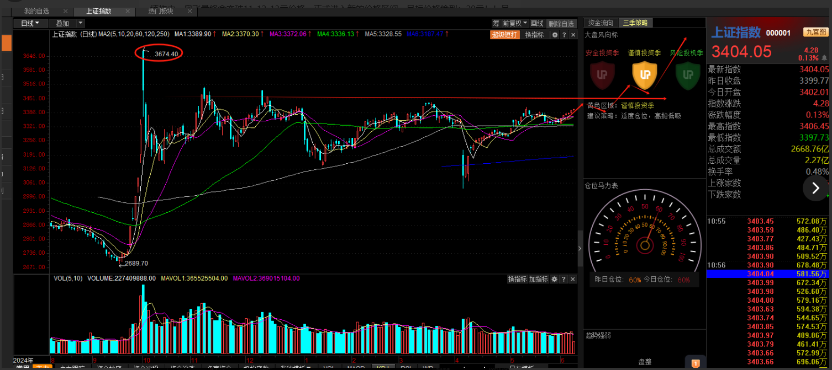The image size is (832, 370).
Task: Click the price alert bell icon
Action: [825, 58]
